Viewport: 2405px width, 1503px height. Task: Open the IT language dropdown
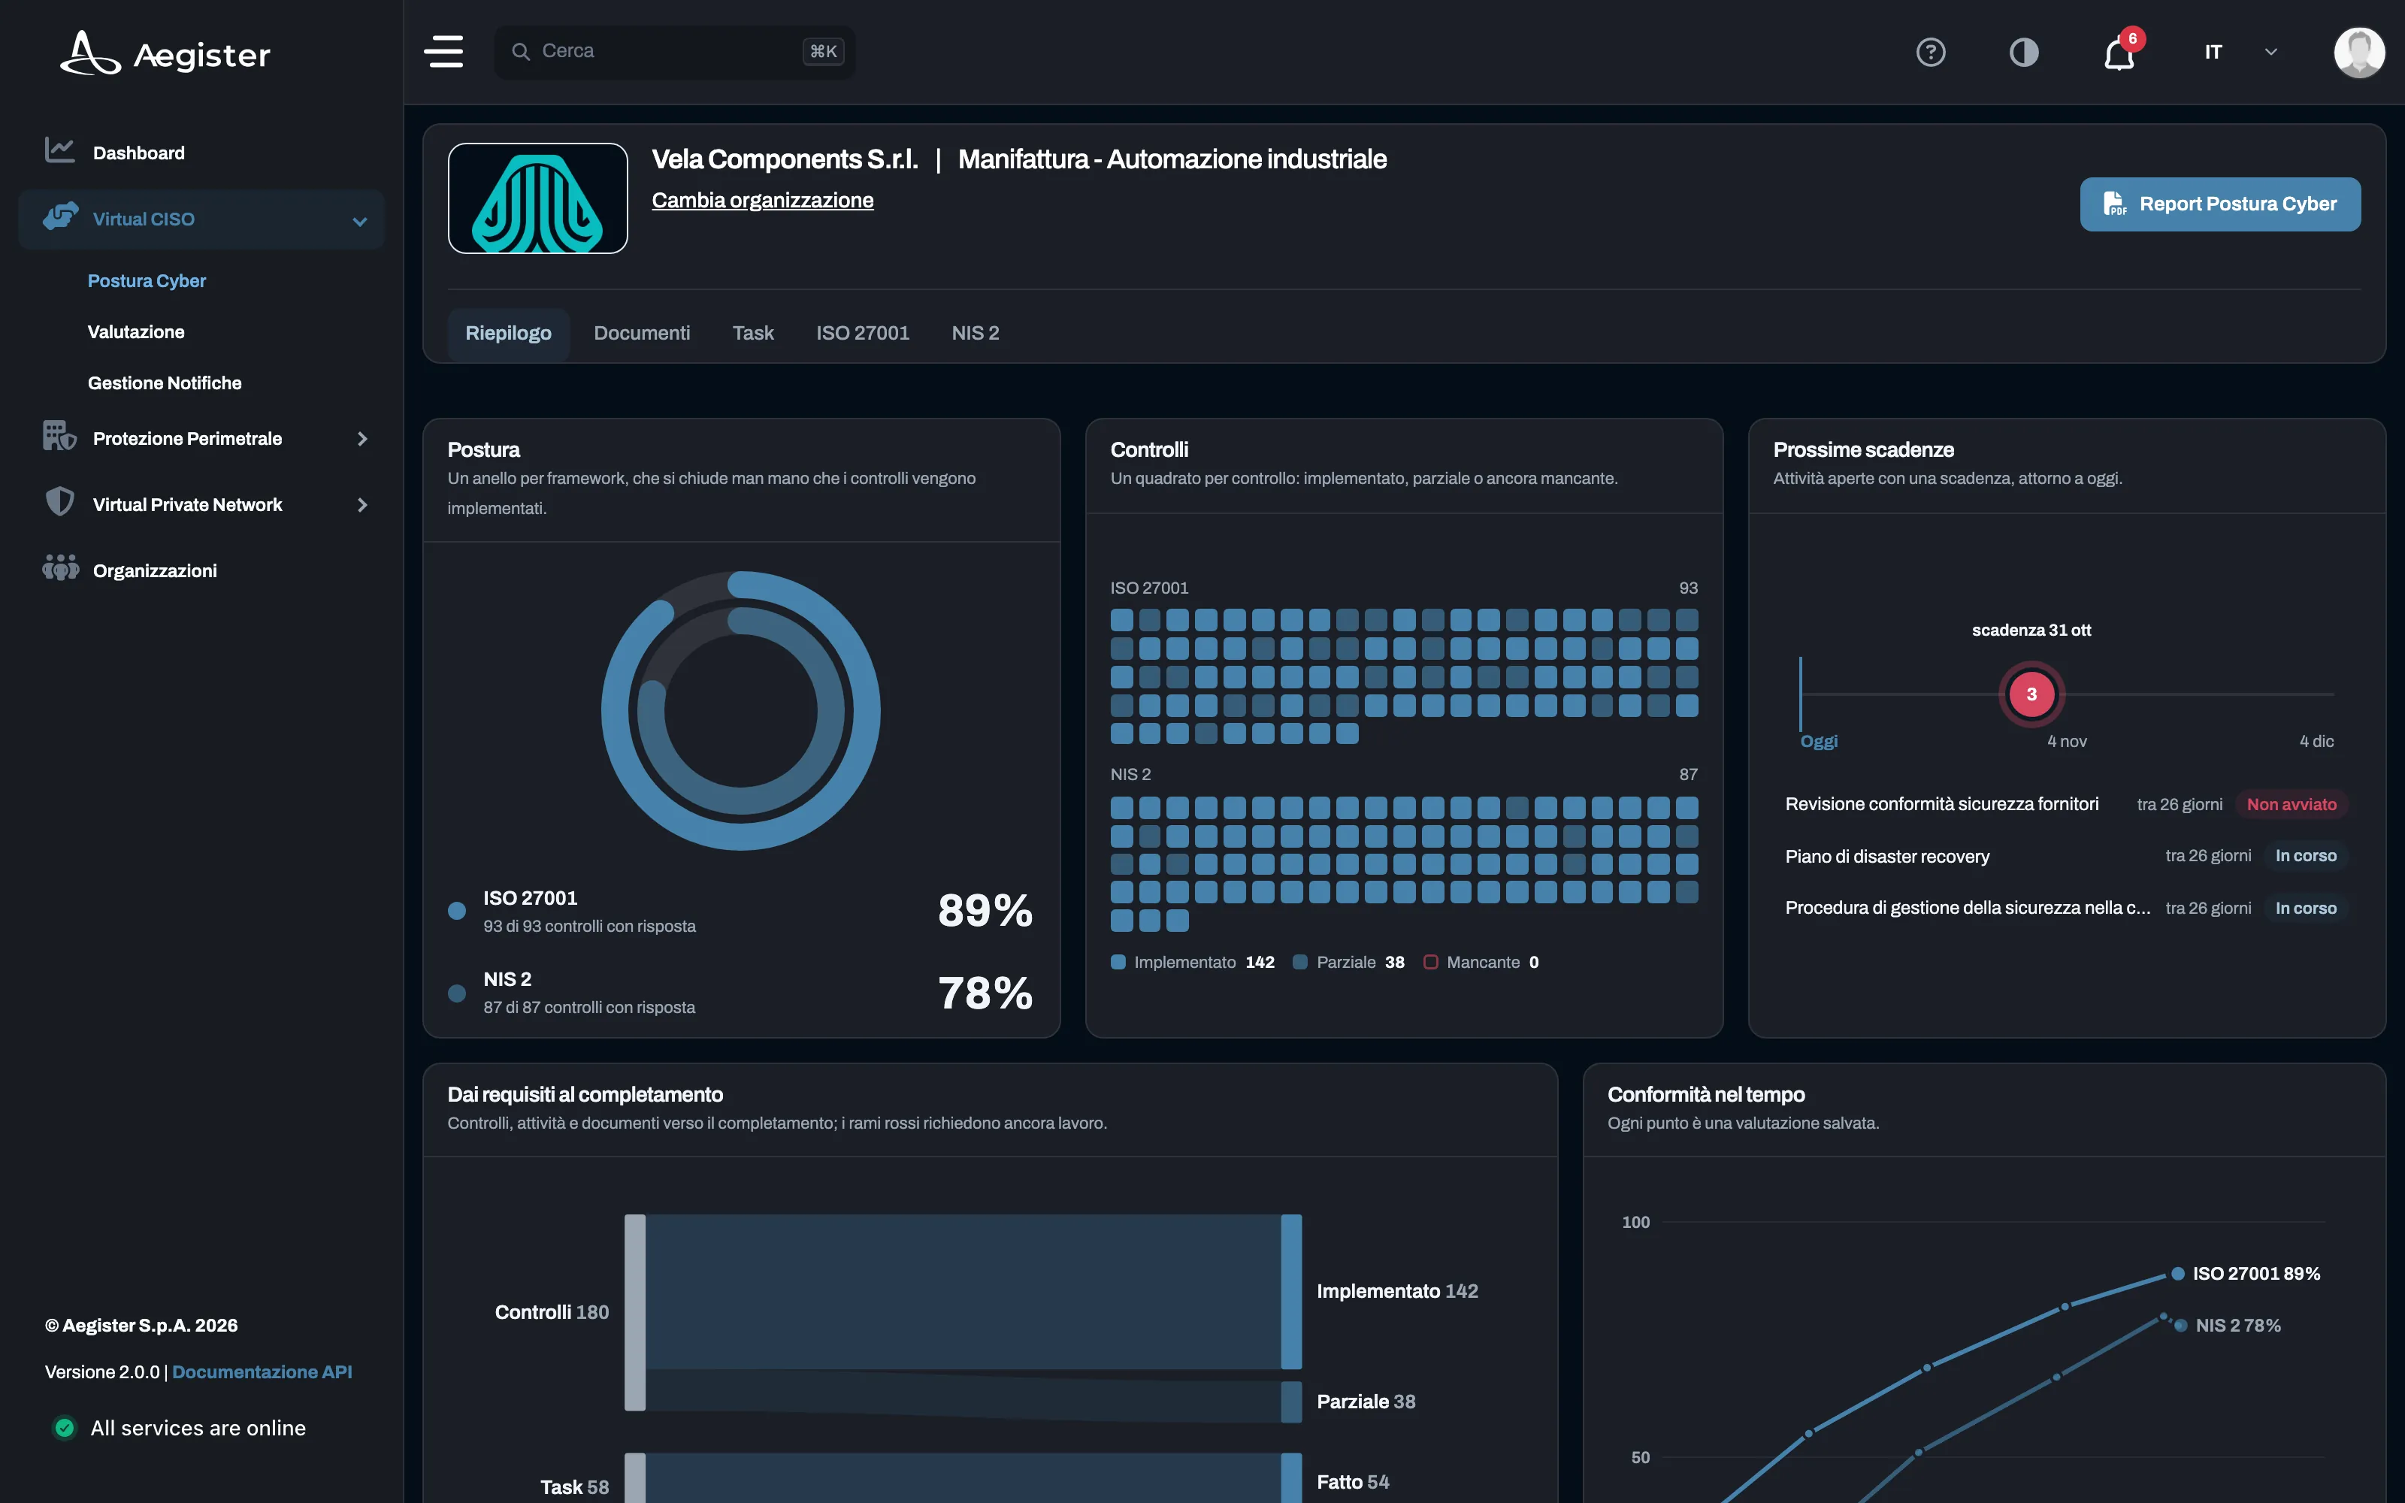2240,52
